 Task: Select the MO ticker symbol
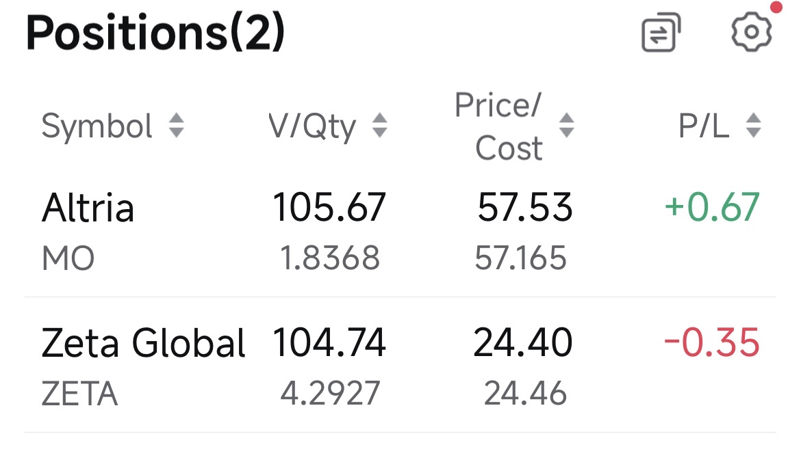point(68,258)
